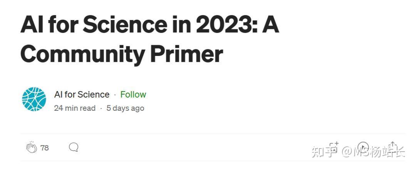416x169 pixels.
Task: Click the word 'Science' in the headline
Action: point(126,25)
